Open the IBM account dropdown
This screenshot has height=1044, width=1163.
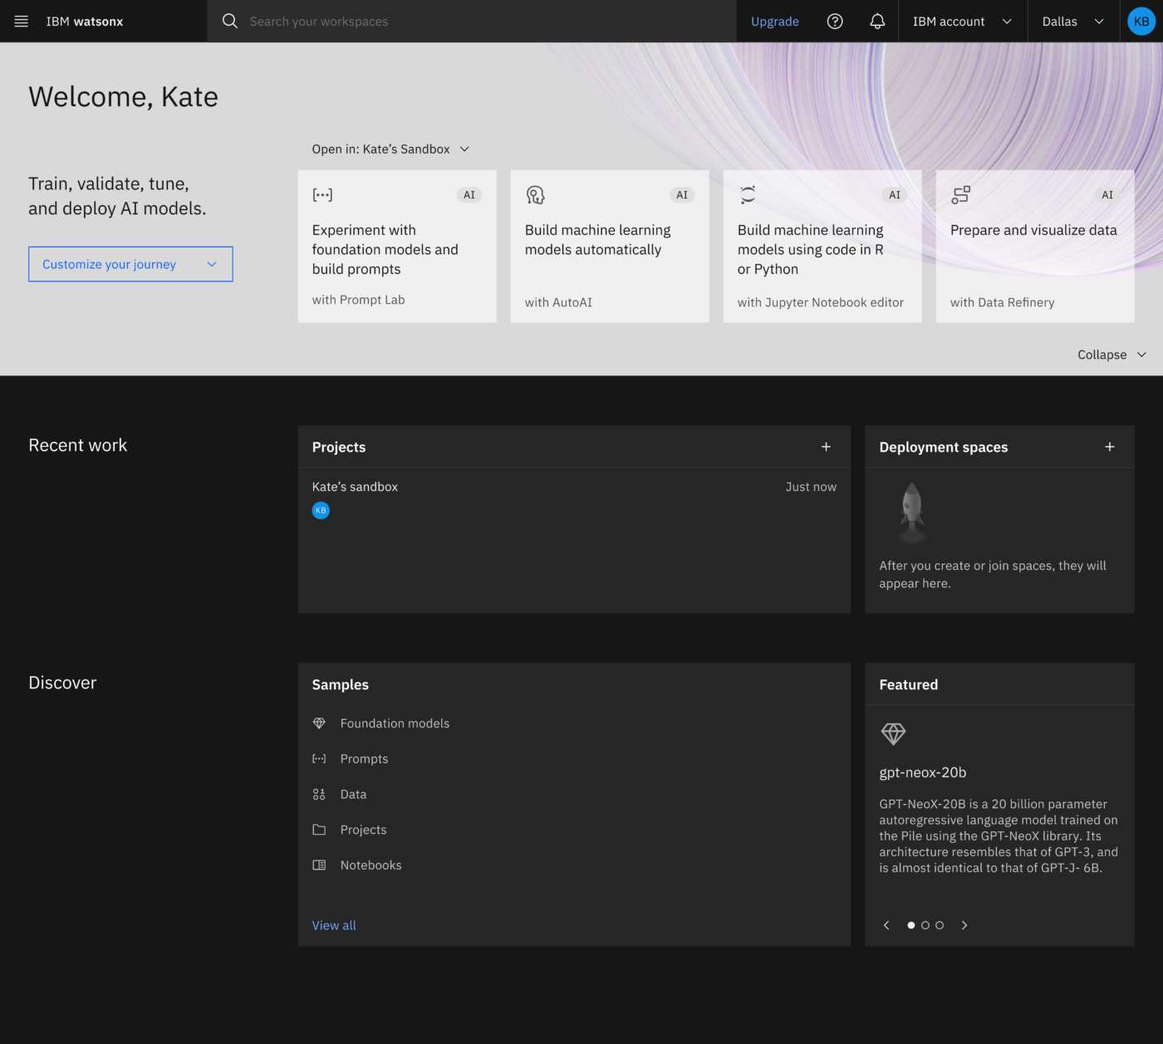962,22
